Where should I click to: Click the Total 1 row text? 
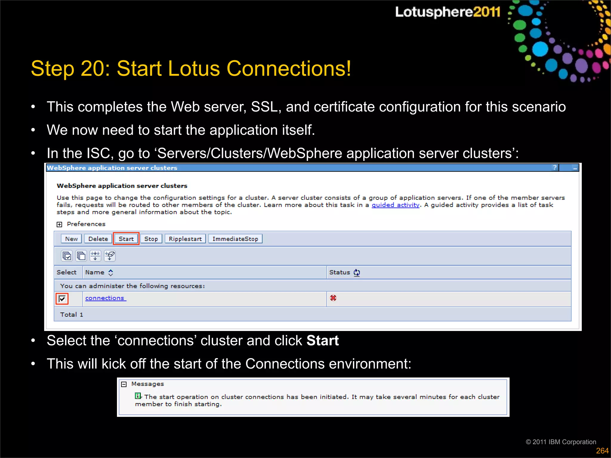coord(72,315)
